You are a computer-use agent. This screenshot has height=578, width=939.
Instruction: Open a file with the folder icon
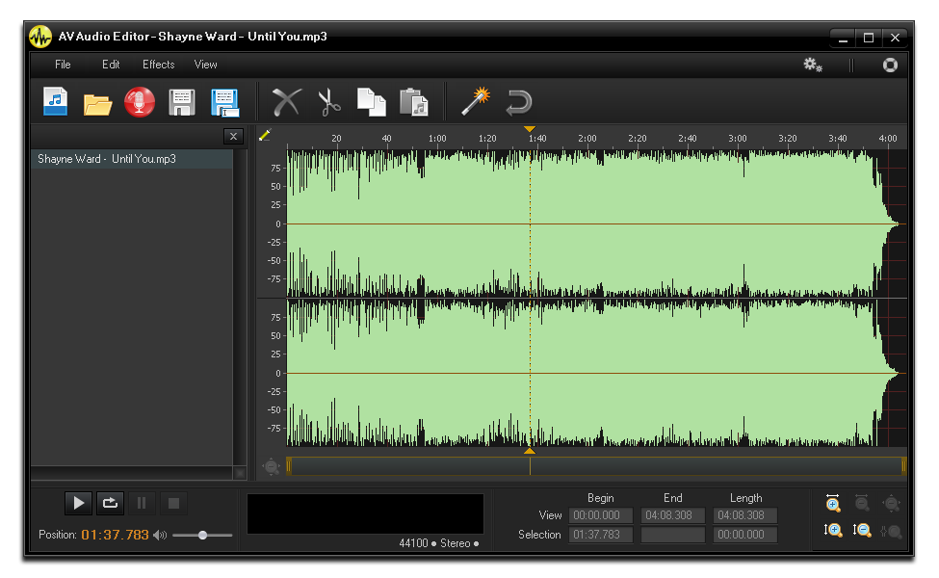97,104
